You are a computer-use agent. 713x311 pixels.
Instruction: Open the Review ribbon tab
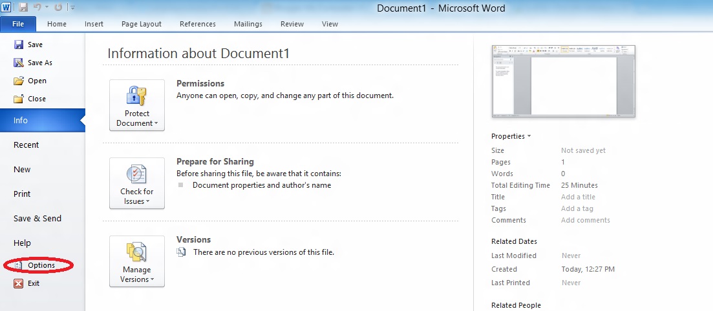(292, 24)
